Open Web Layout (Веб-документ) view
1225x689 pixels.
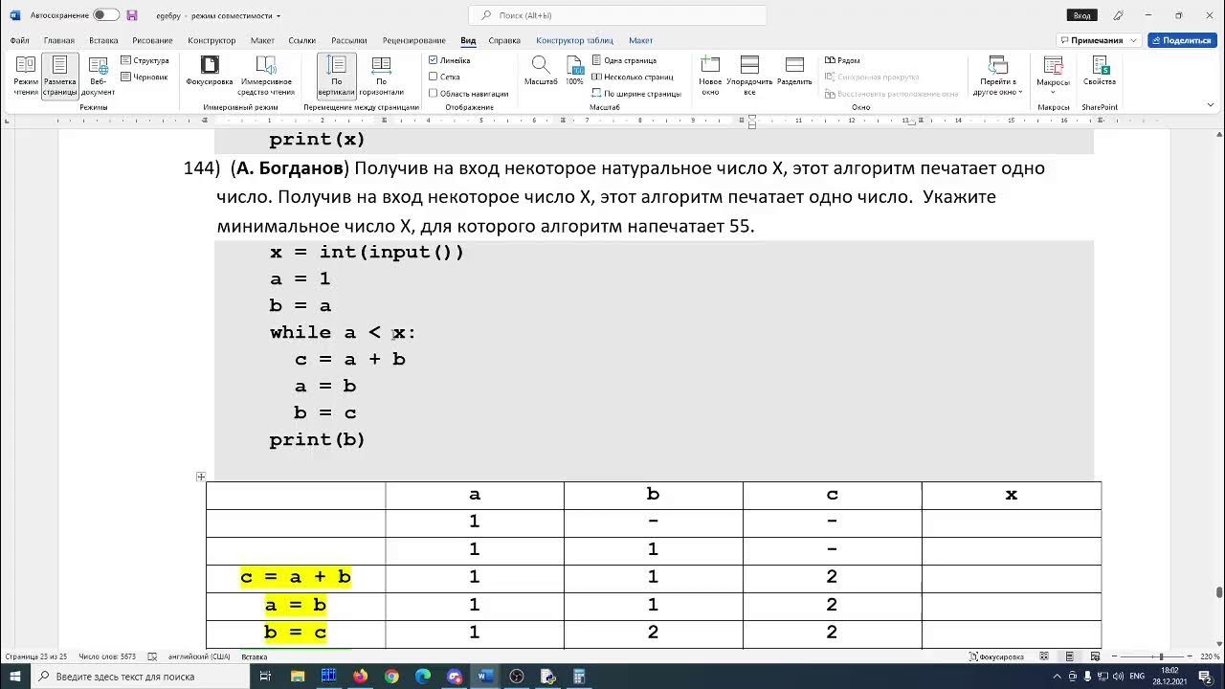coord(98,76)
